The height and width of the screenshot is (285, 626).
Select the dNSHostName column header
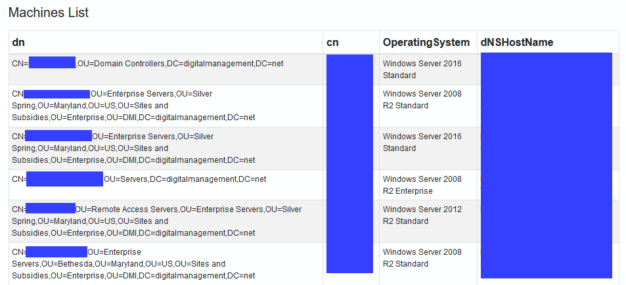517,43
